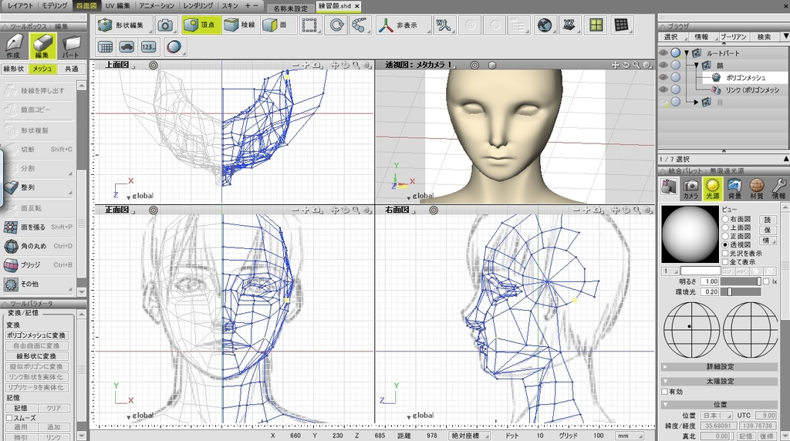Select the 頂点 vertex selection mode
Screen dimensions: 790x441
(201, 25)
